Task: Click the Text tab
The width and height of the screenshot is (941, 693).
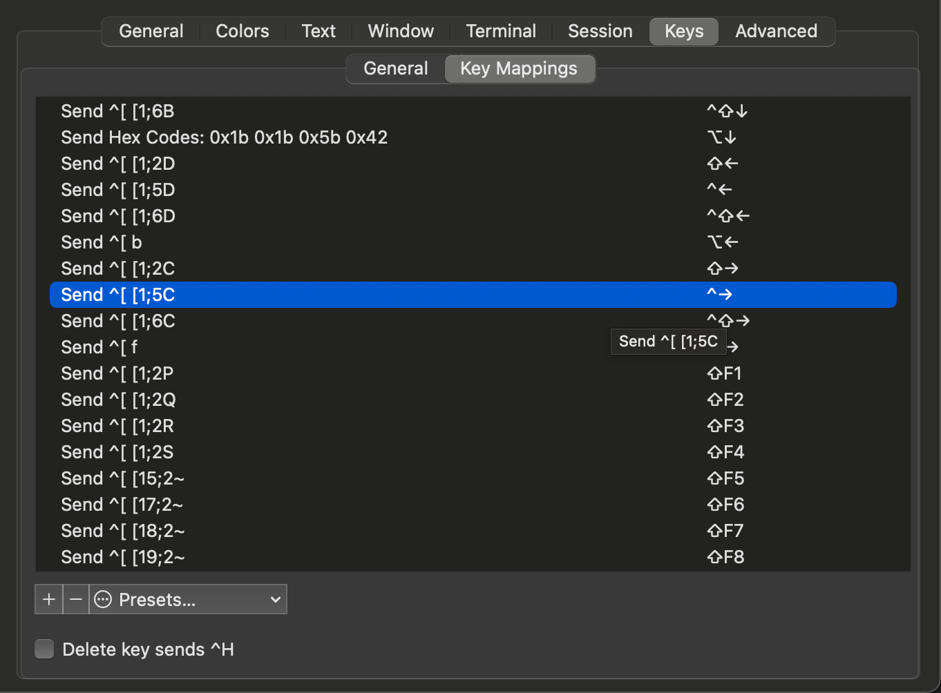Action: pyautogui.click(x=319, y=31)
